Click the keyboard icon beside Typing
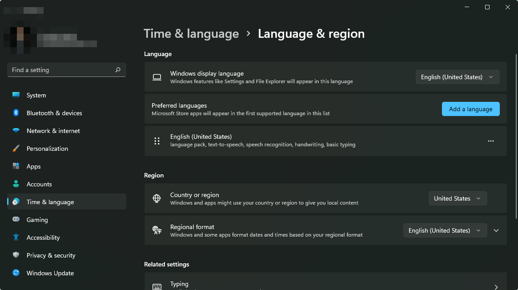 coord(157,287)
